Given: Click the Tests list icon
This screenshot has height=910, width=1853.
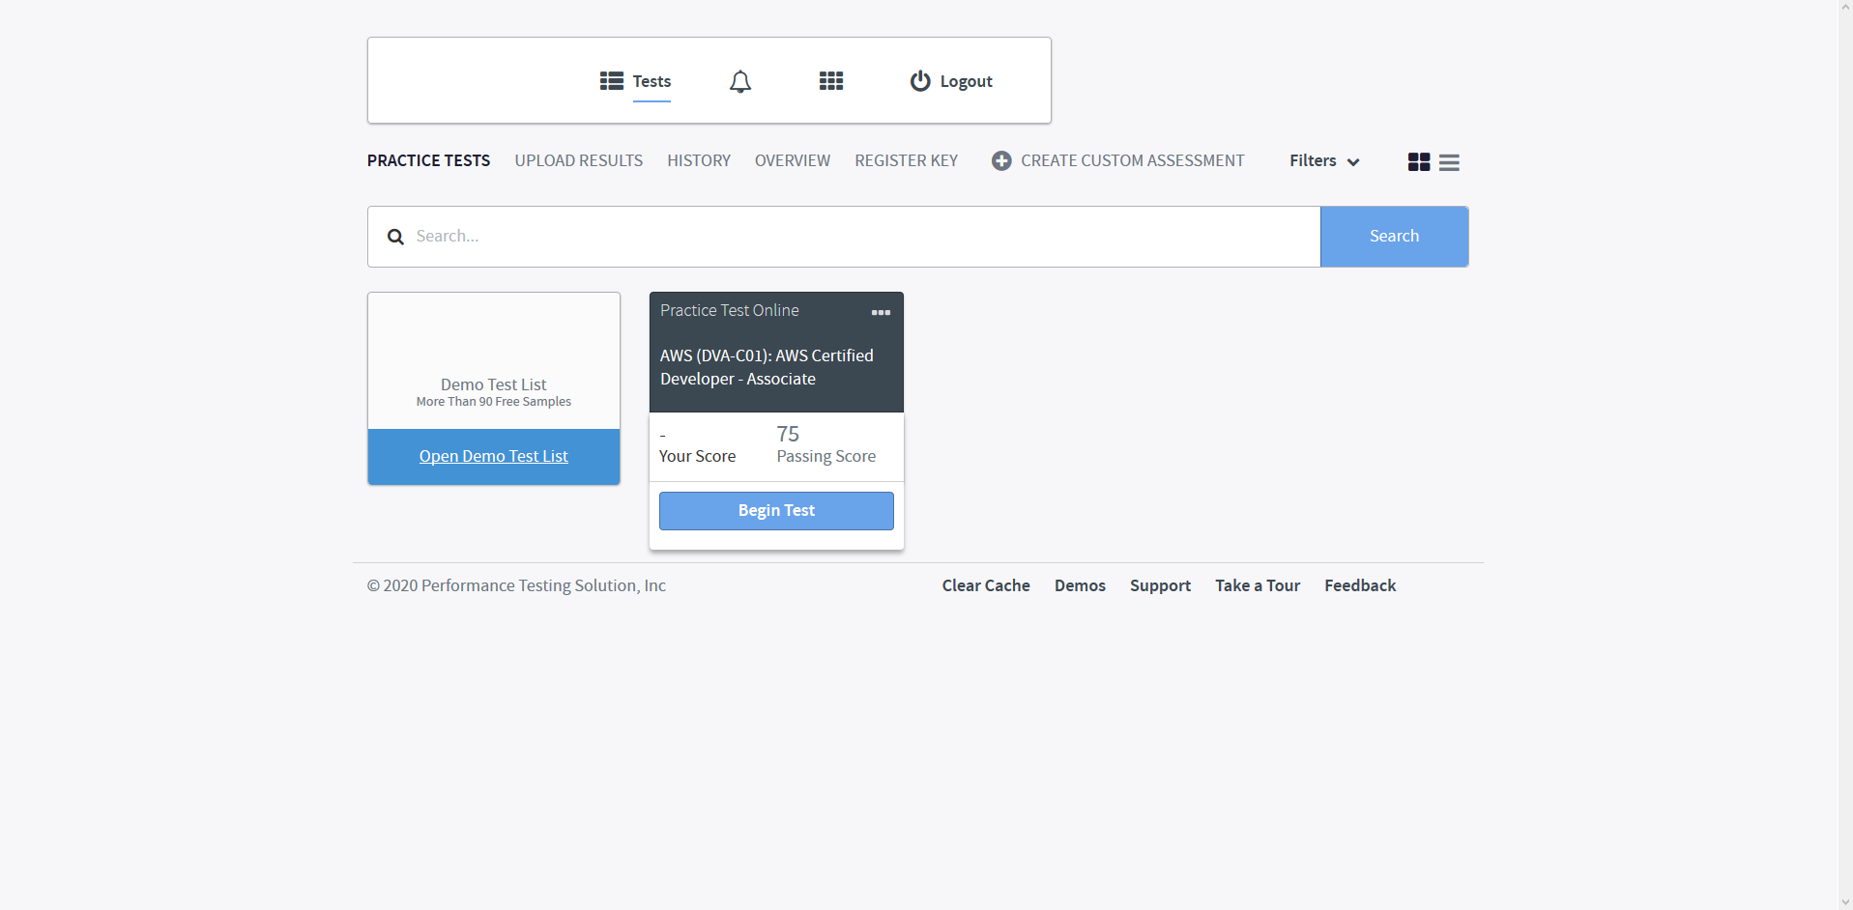Looking at the screenshot, I should (611, 81).
